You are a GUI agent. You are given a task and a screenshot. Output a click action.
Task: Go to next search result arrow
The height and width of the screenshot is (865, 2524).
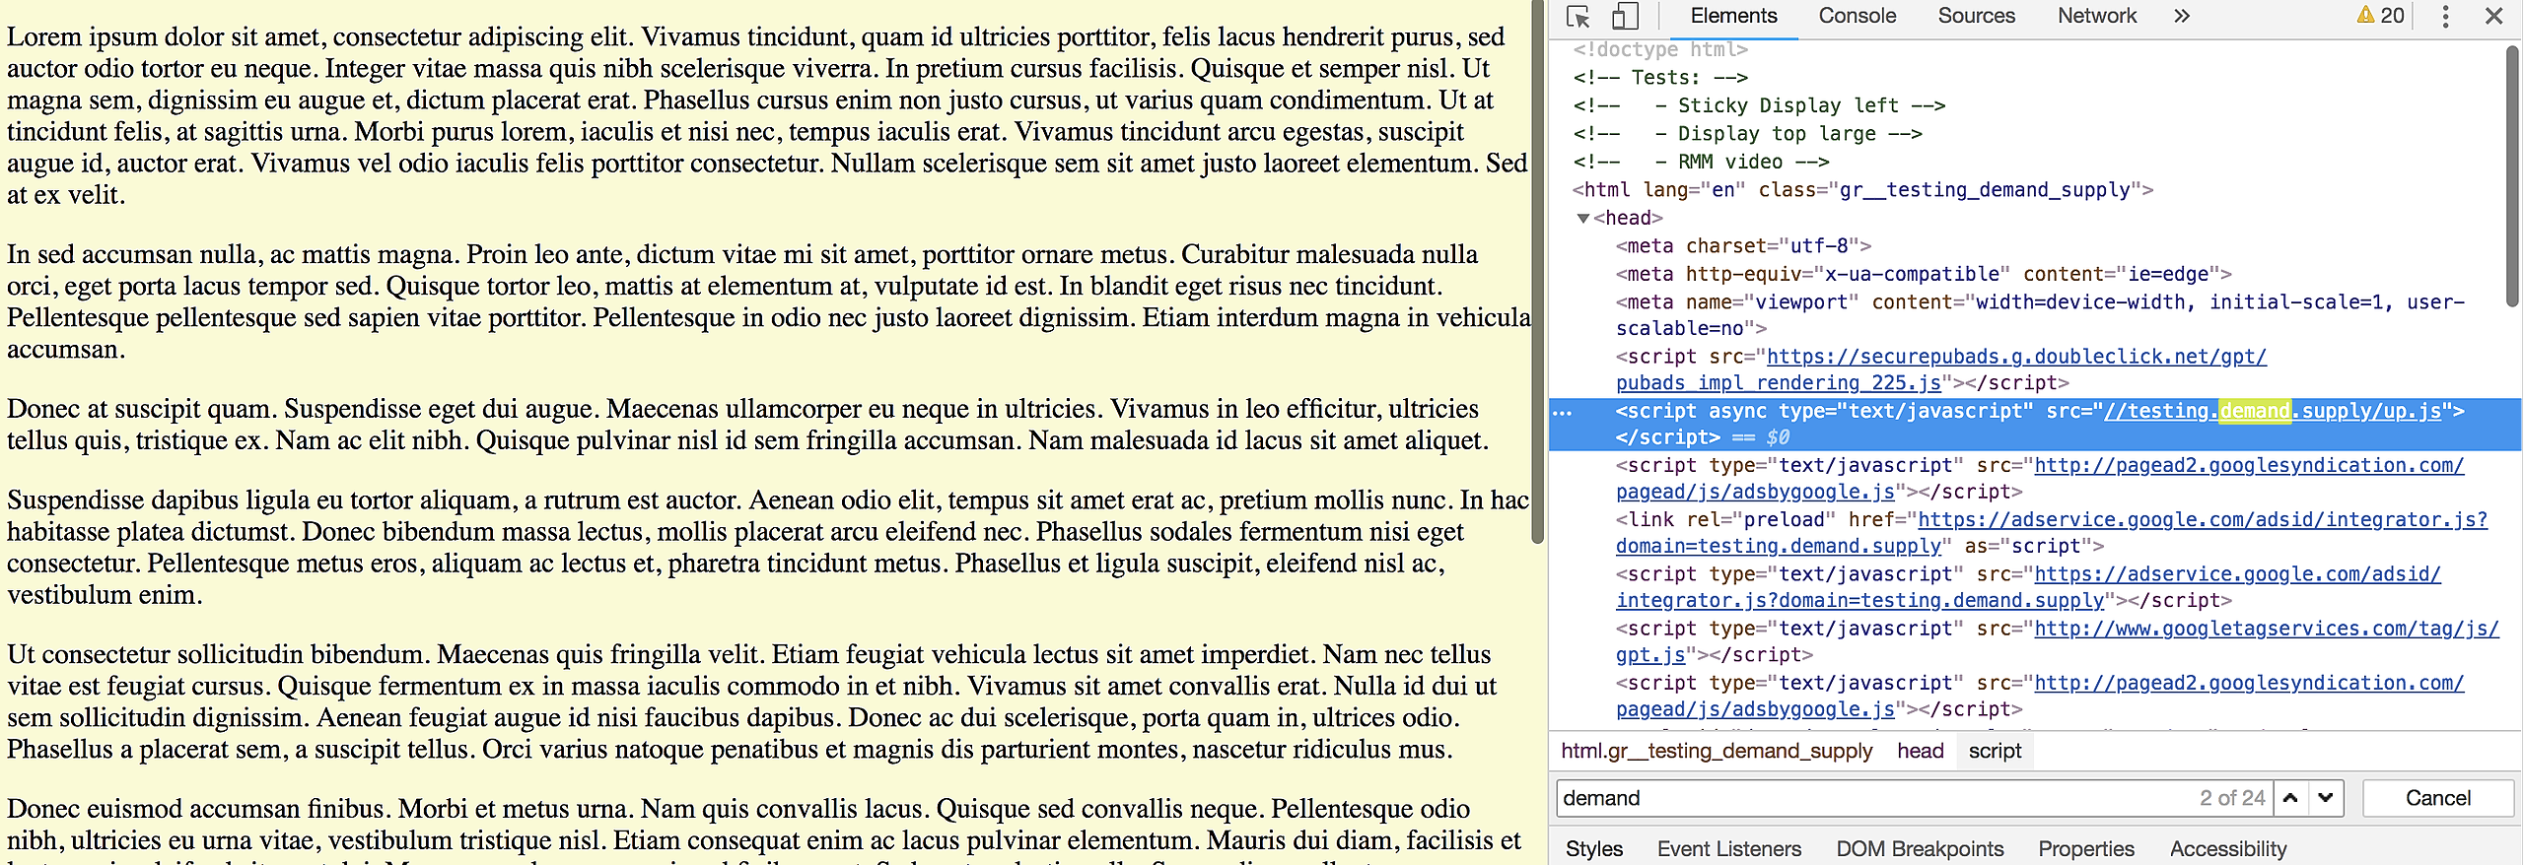pyautogui.click(x=2326, y=798)
